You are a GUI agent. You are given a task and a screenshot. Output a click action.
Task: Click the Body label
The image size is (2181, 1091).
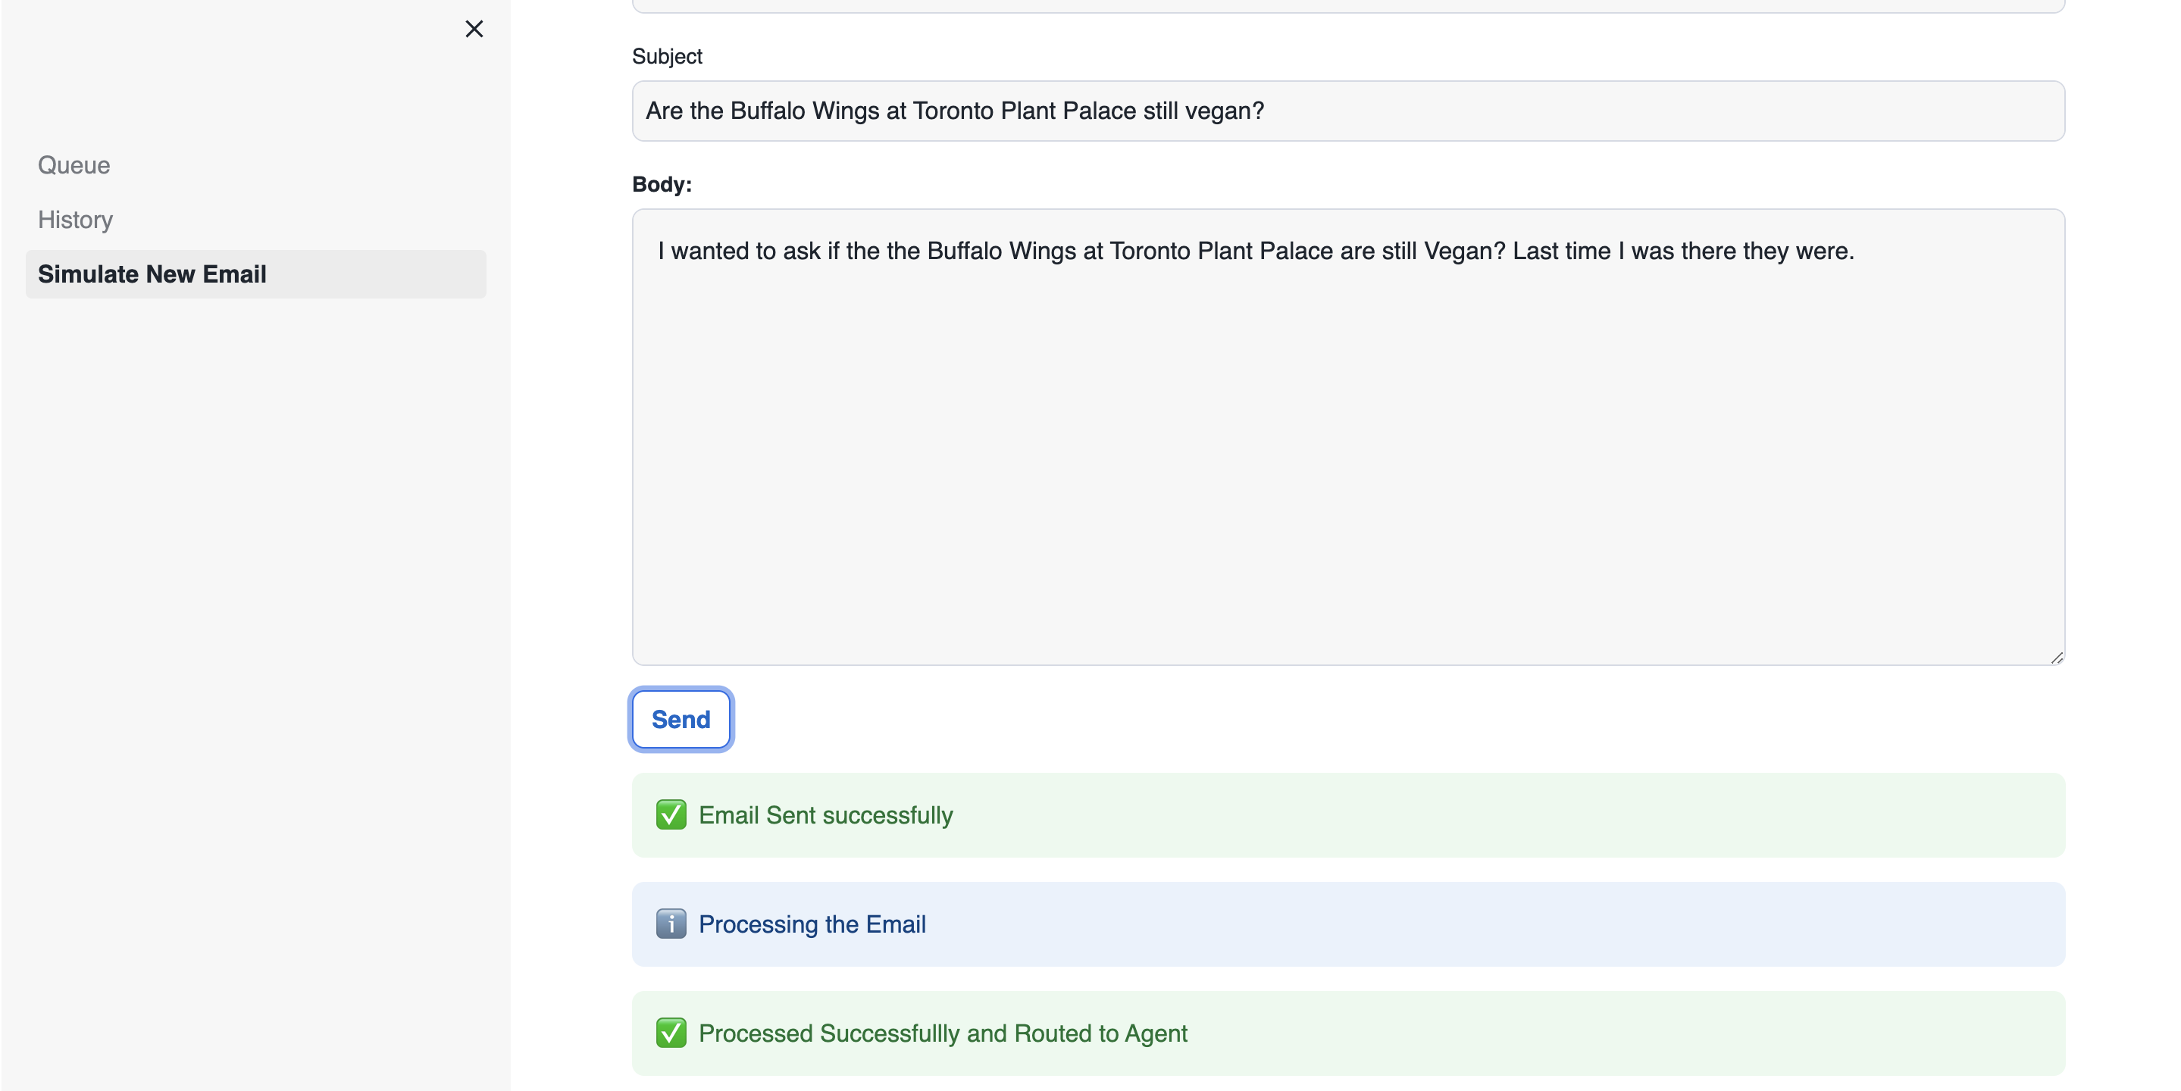click(662, 185)
